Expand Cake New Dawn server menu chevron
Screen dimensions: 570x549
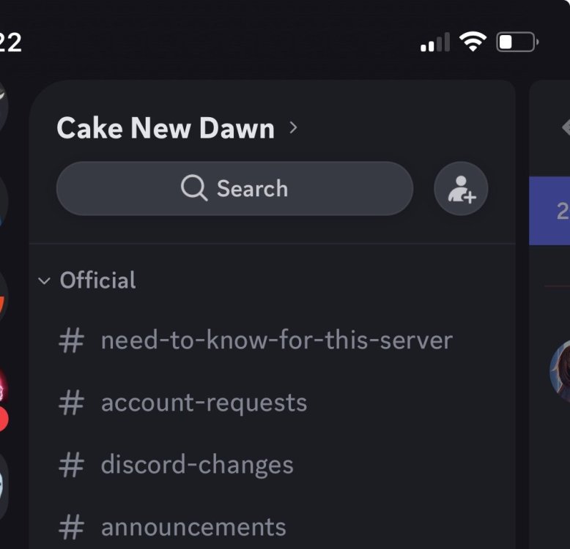click(294, 128)
